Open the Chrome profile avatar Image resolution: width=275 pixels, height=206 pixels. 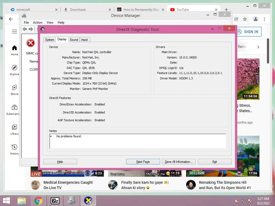[x=256, y=19]
